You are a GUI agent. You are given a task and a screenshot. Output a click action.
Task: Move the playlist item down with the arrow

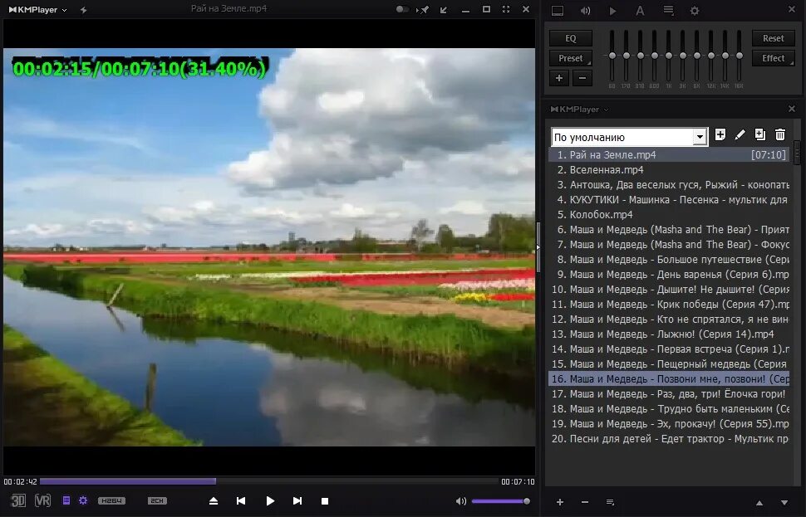[784, 503]
